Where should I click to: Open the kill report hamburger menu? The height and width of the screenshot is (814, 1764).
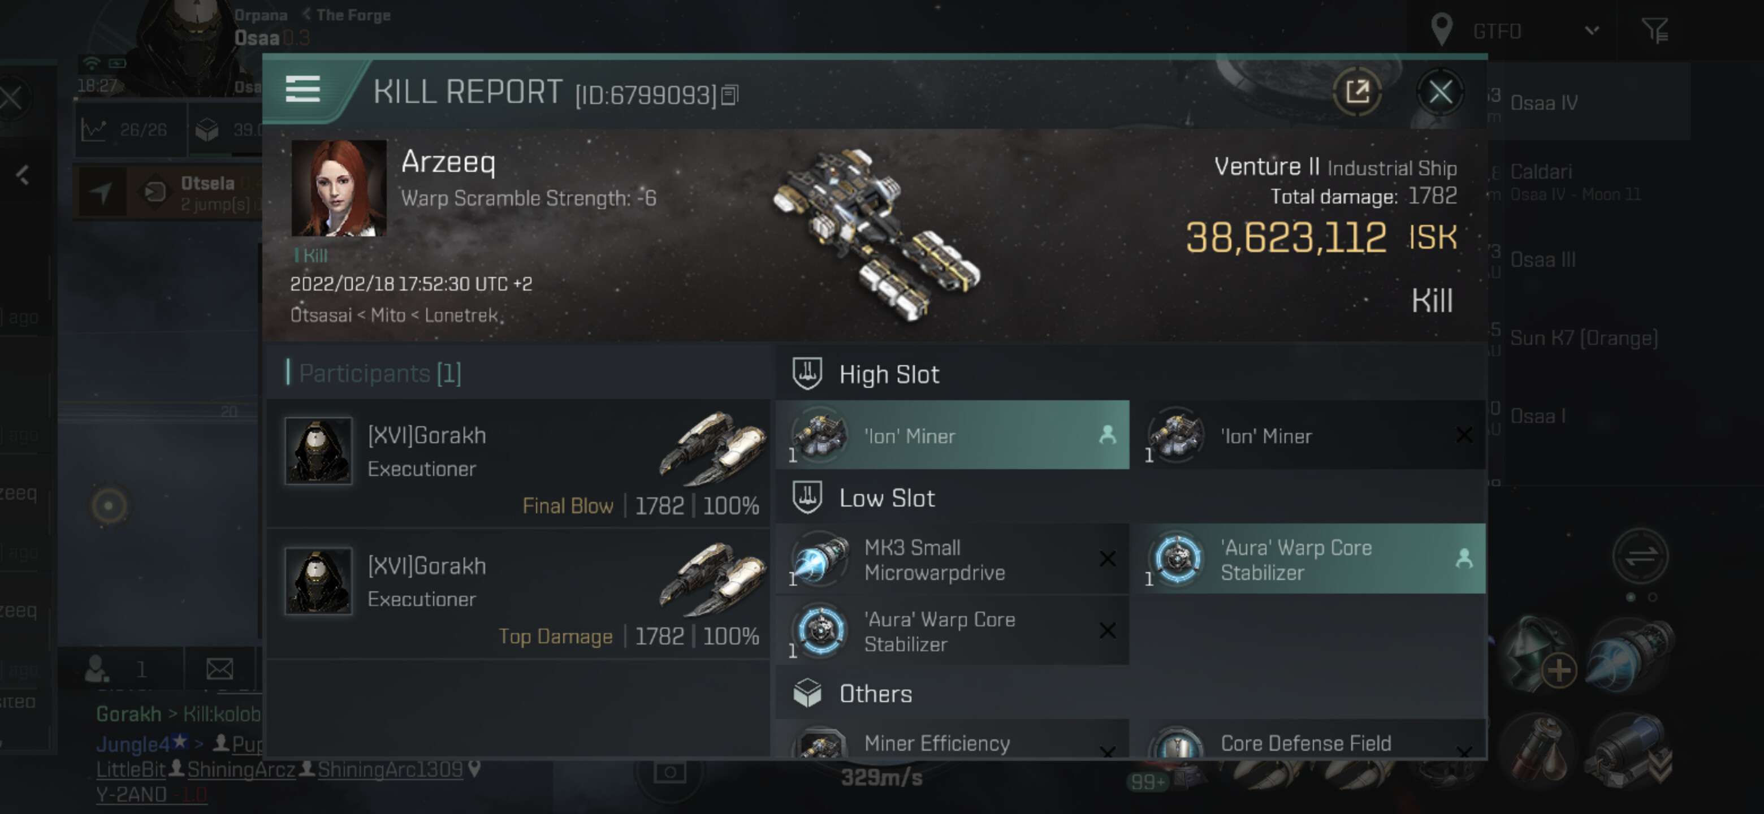302,90
